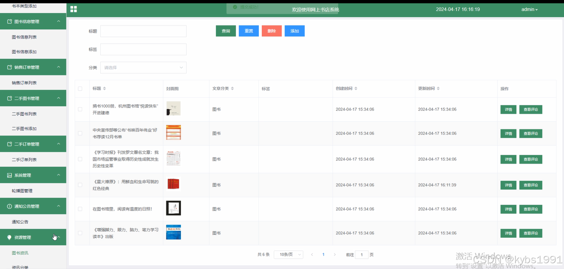Collapse the 系统管理 menu chevron
The width and height of the screenshot is (564, 269).
click(x=59, y=175)
